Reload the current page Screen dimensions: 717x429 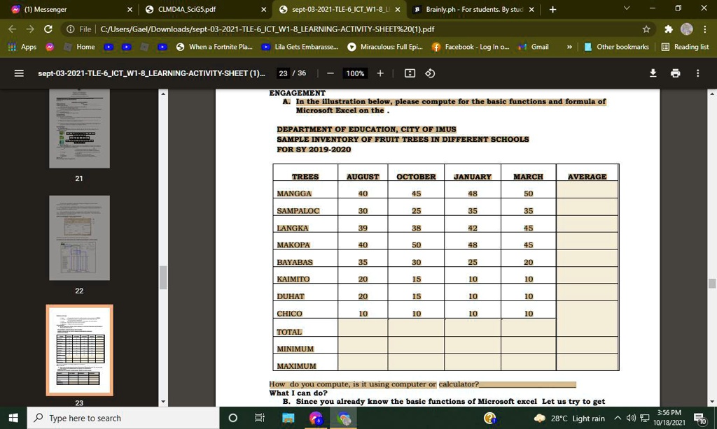(48, 29)
